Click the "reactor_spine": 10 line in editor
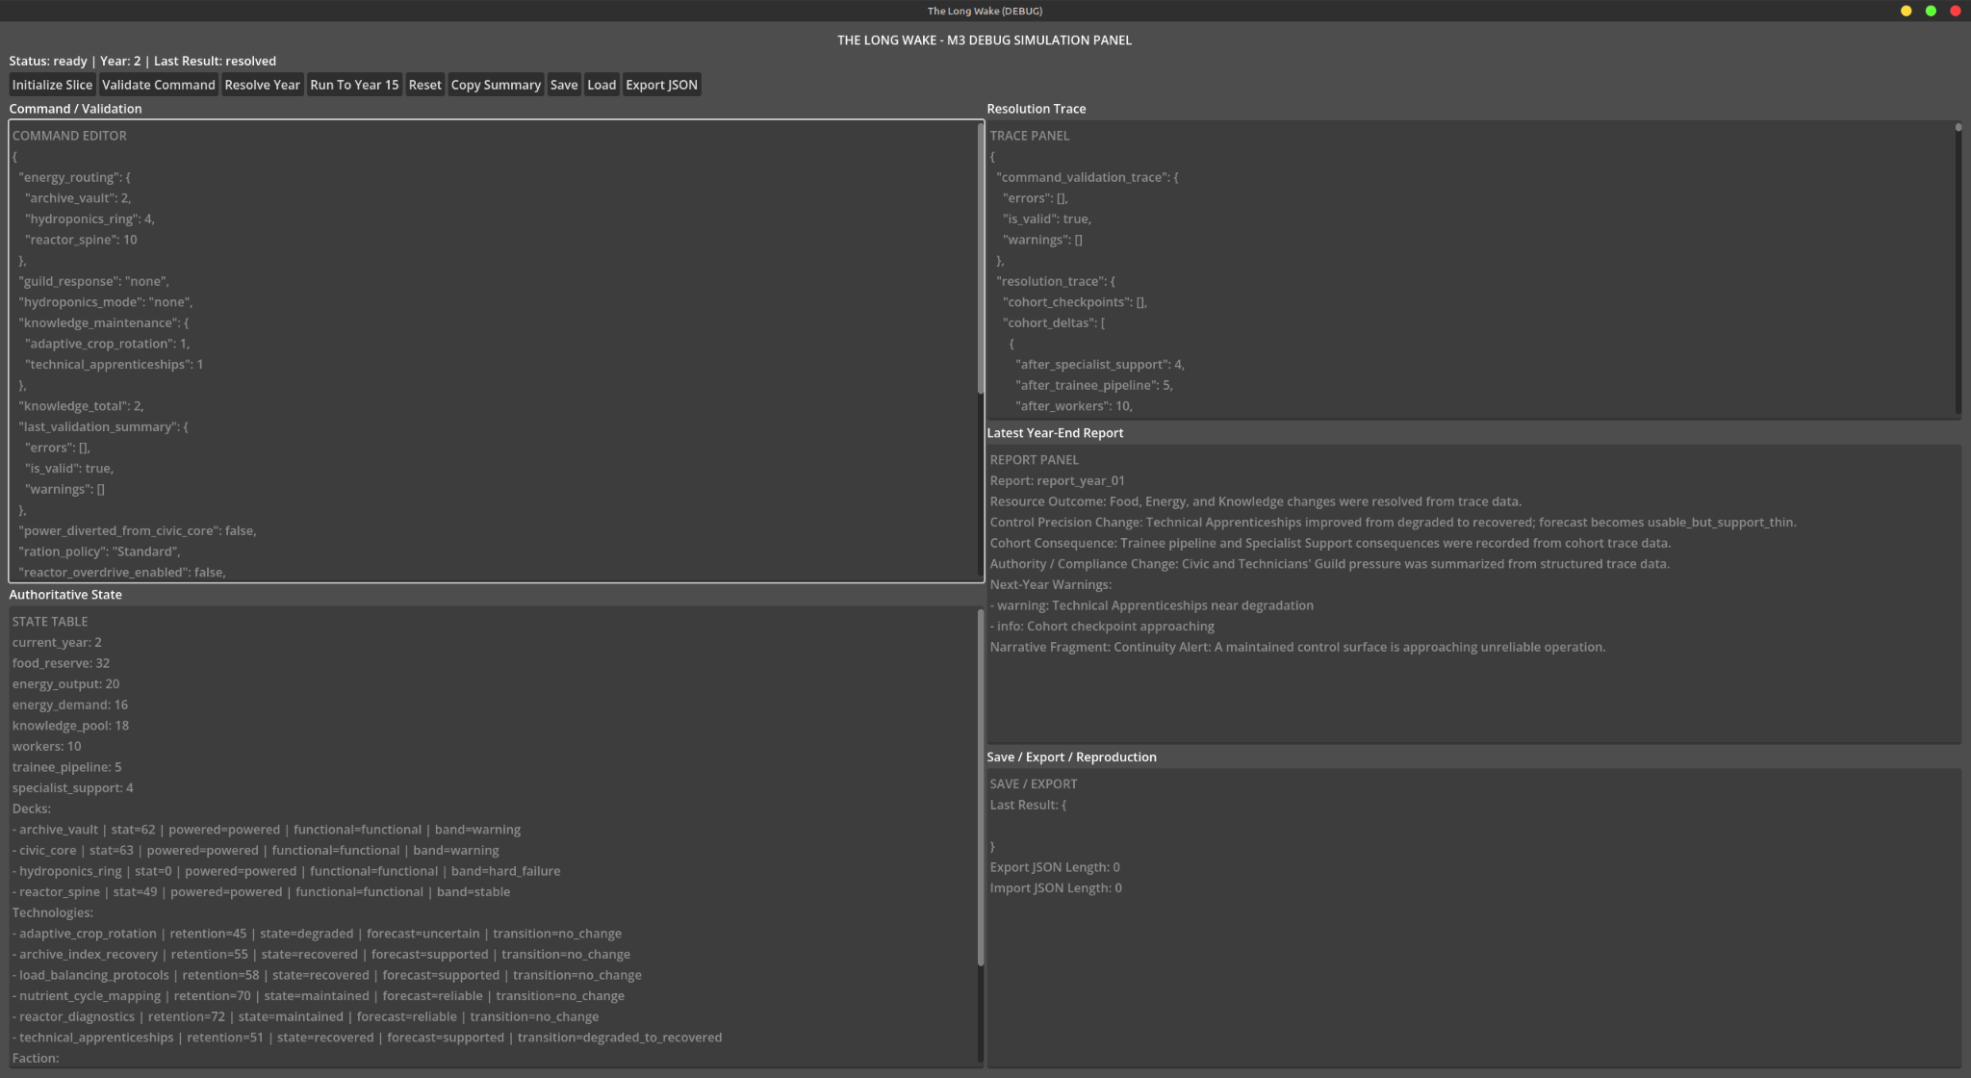1971x1078 pixels. click(81, 240)
